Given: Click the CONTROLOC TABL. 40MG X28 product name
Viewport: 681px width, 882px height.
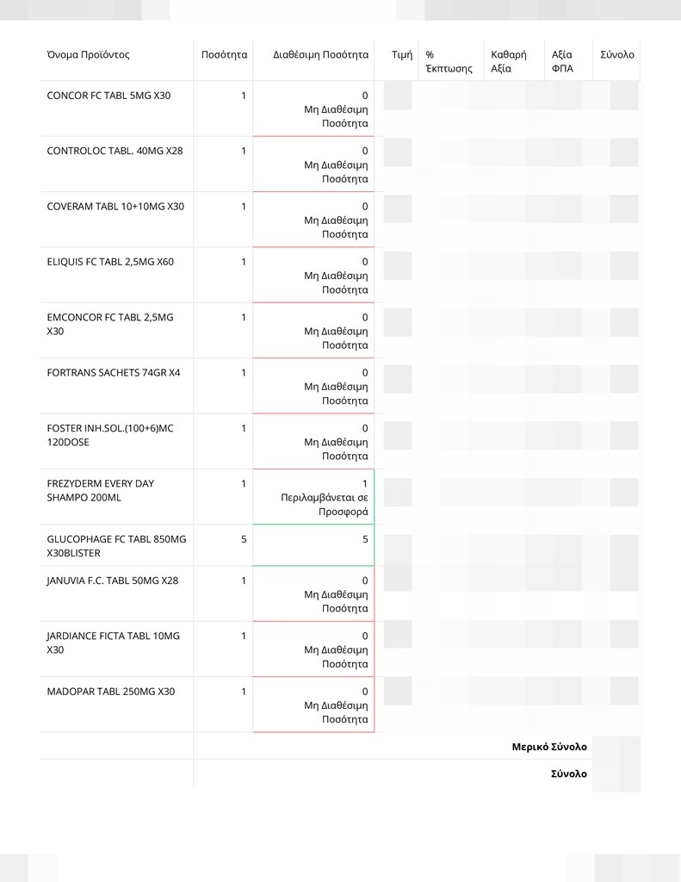Looking at the screenshot, I should [x=115, y=151].
